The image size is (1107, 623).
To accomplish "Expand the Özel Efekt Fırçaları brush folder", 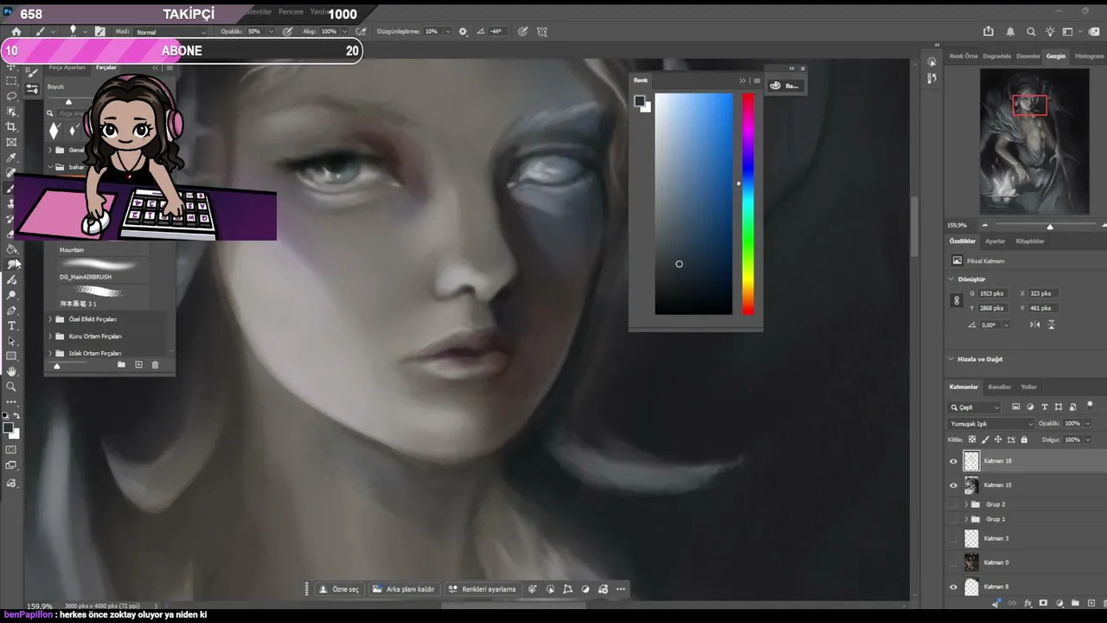I will [x=50, y=319].
